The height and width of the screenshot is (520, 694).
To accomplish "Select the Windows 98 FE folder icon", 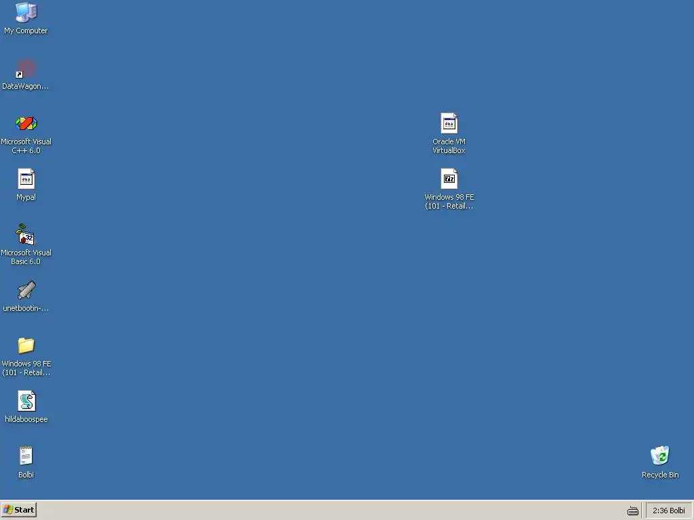I will click(x=26, y=346).
